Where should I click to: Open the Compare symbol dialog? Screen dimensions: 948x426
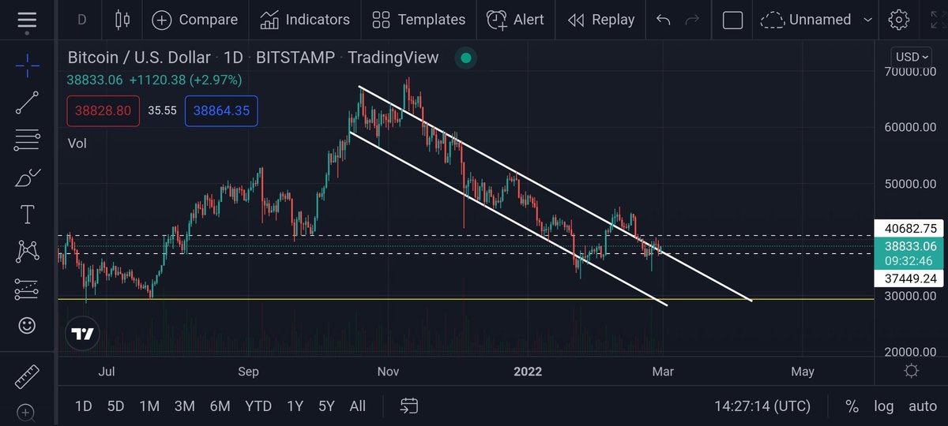[194, 20]
